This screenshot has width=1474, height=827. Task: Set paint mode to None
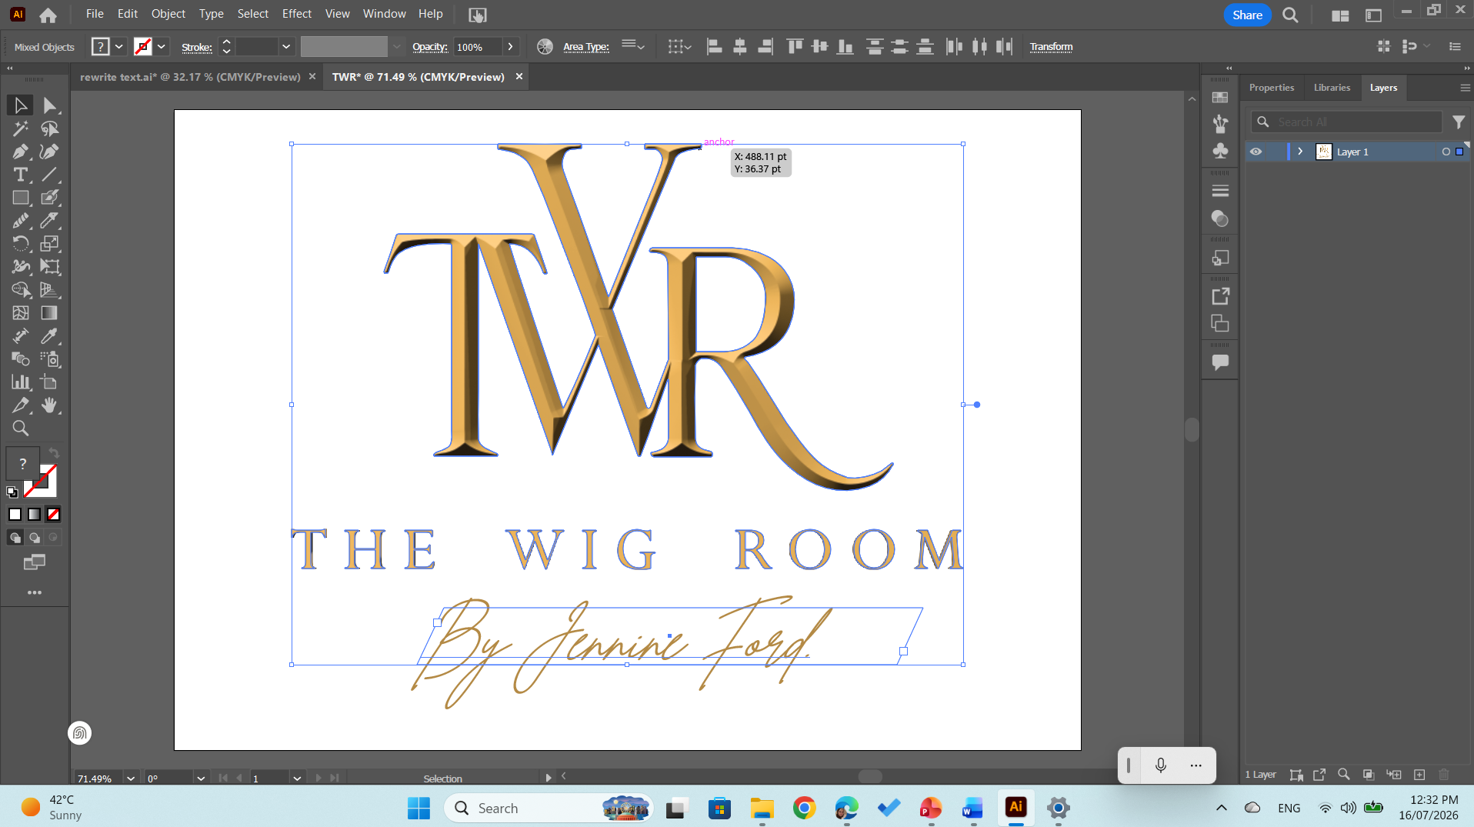coord(53,515)
